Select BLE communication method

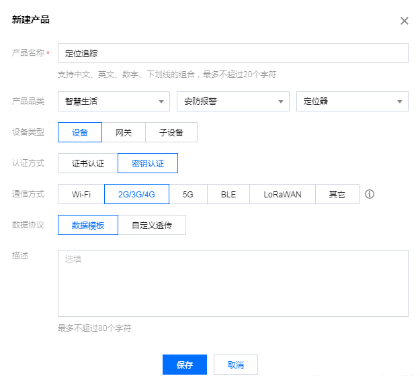228,194
